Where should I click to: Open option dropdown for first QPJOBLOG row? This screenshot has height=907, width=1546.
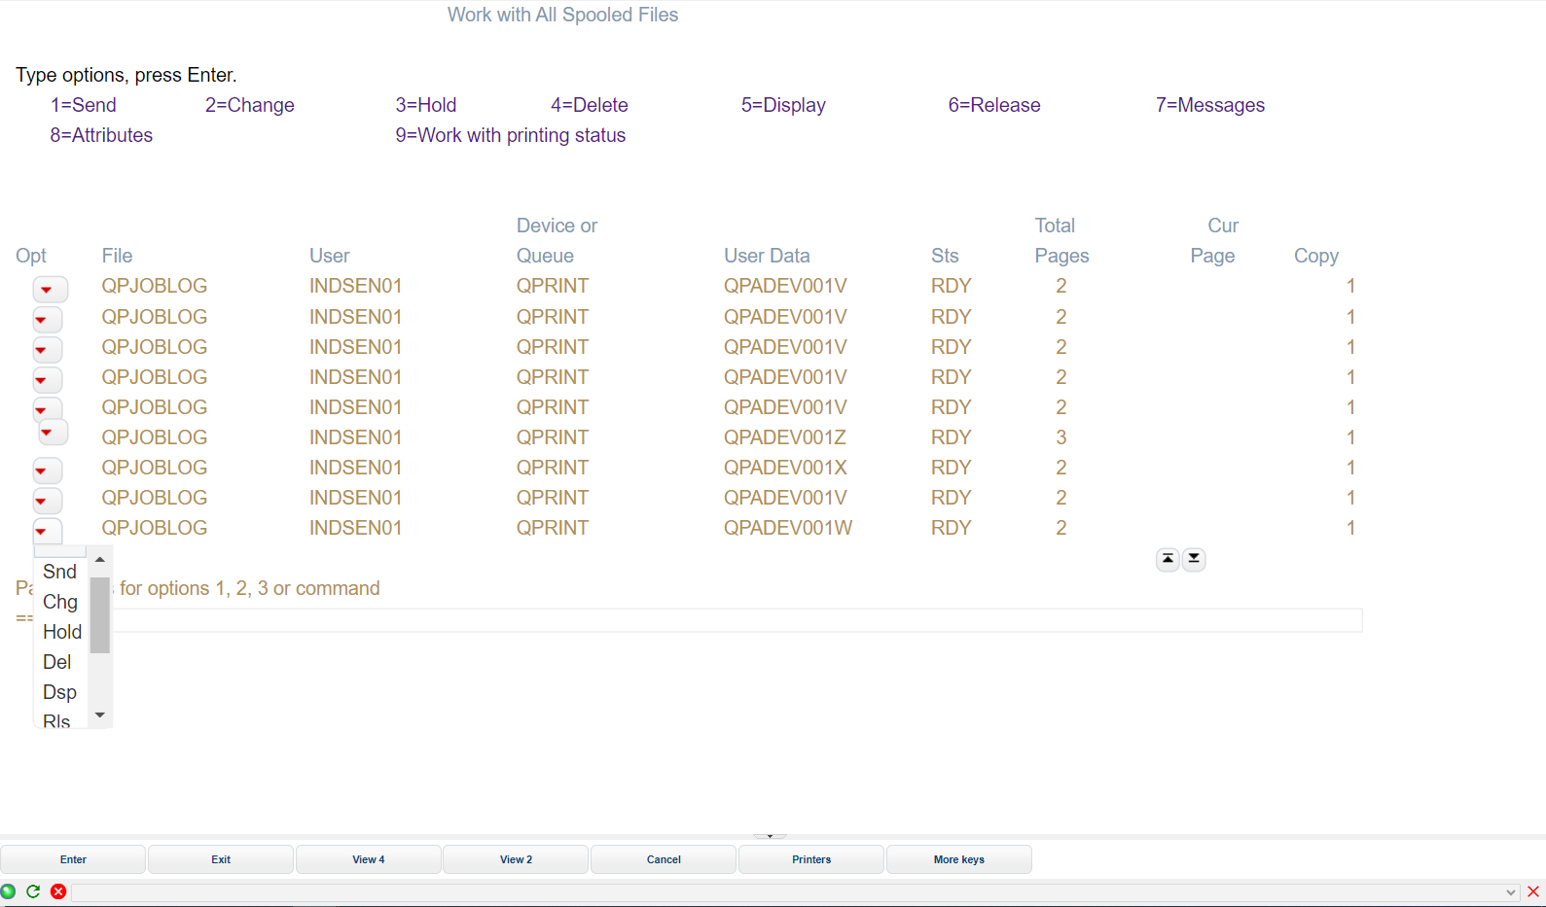coord(50,289)
